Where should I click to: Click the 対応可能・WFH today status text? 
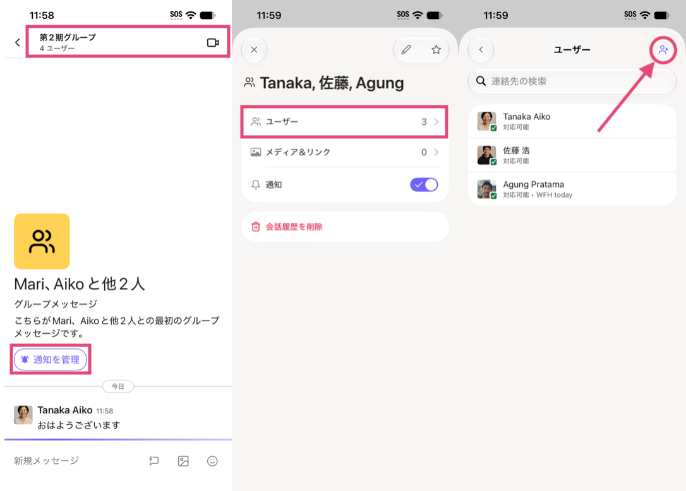tap(538, 195)
